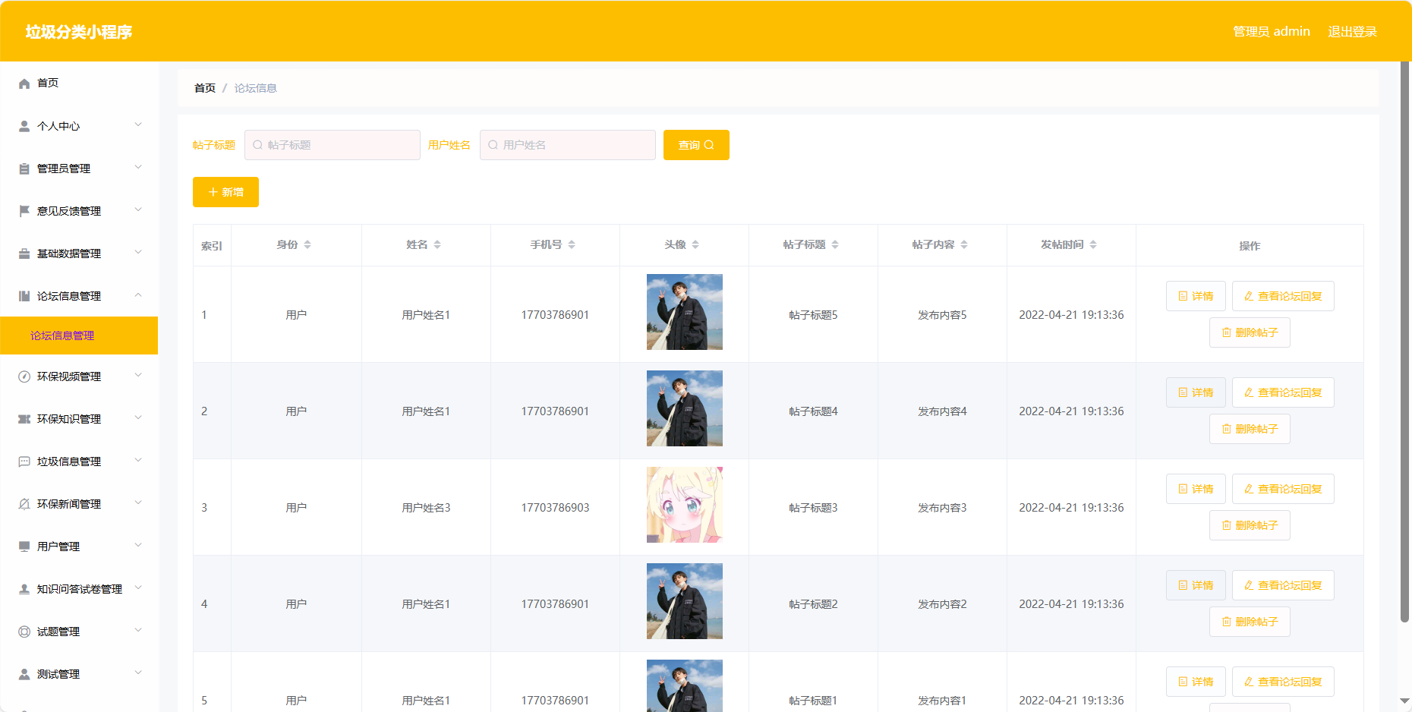Expand the 环保视频管理 chevron
Viewport: 1412px width, 712px height.
tap(138, 375)
